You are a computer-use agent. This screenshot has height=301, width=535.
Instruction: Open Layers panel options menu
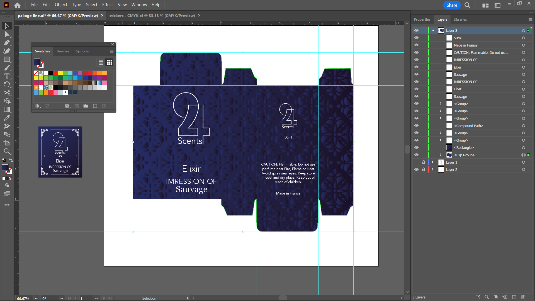530,20
